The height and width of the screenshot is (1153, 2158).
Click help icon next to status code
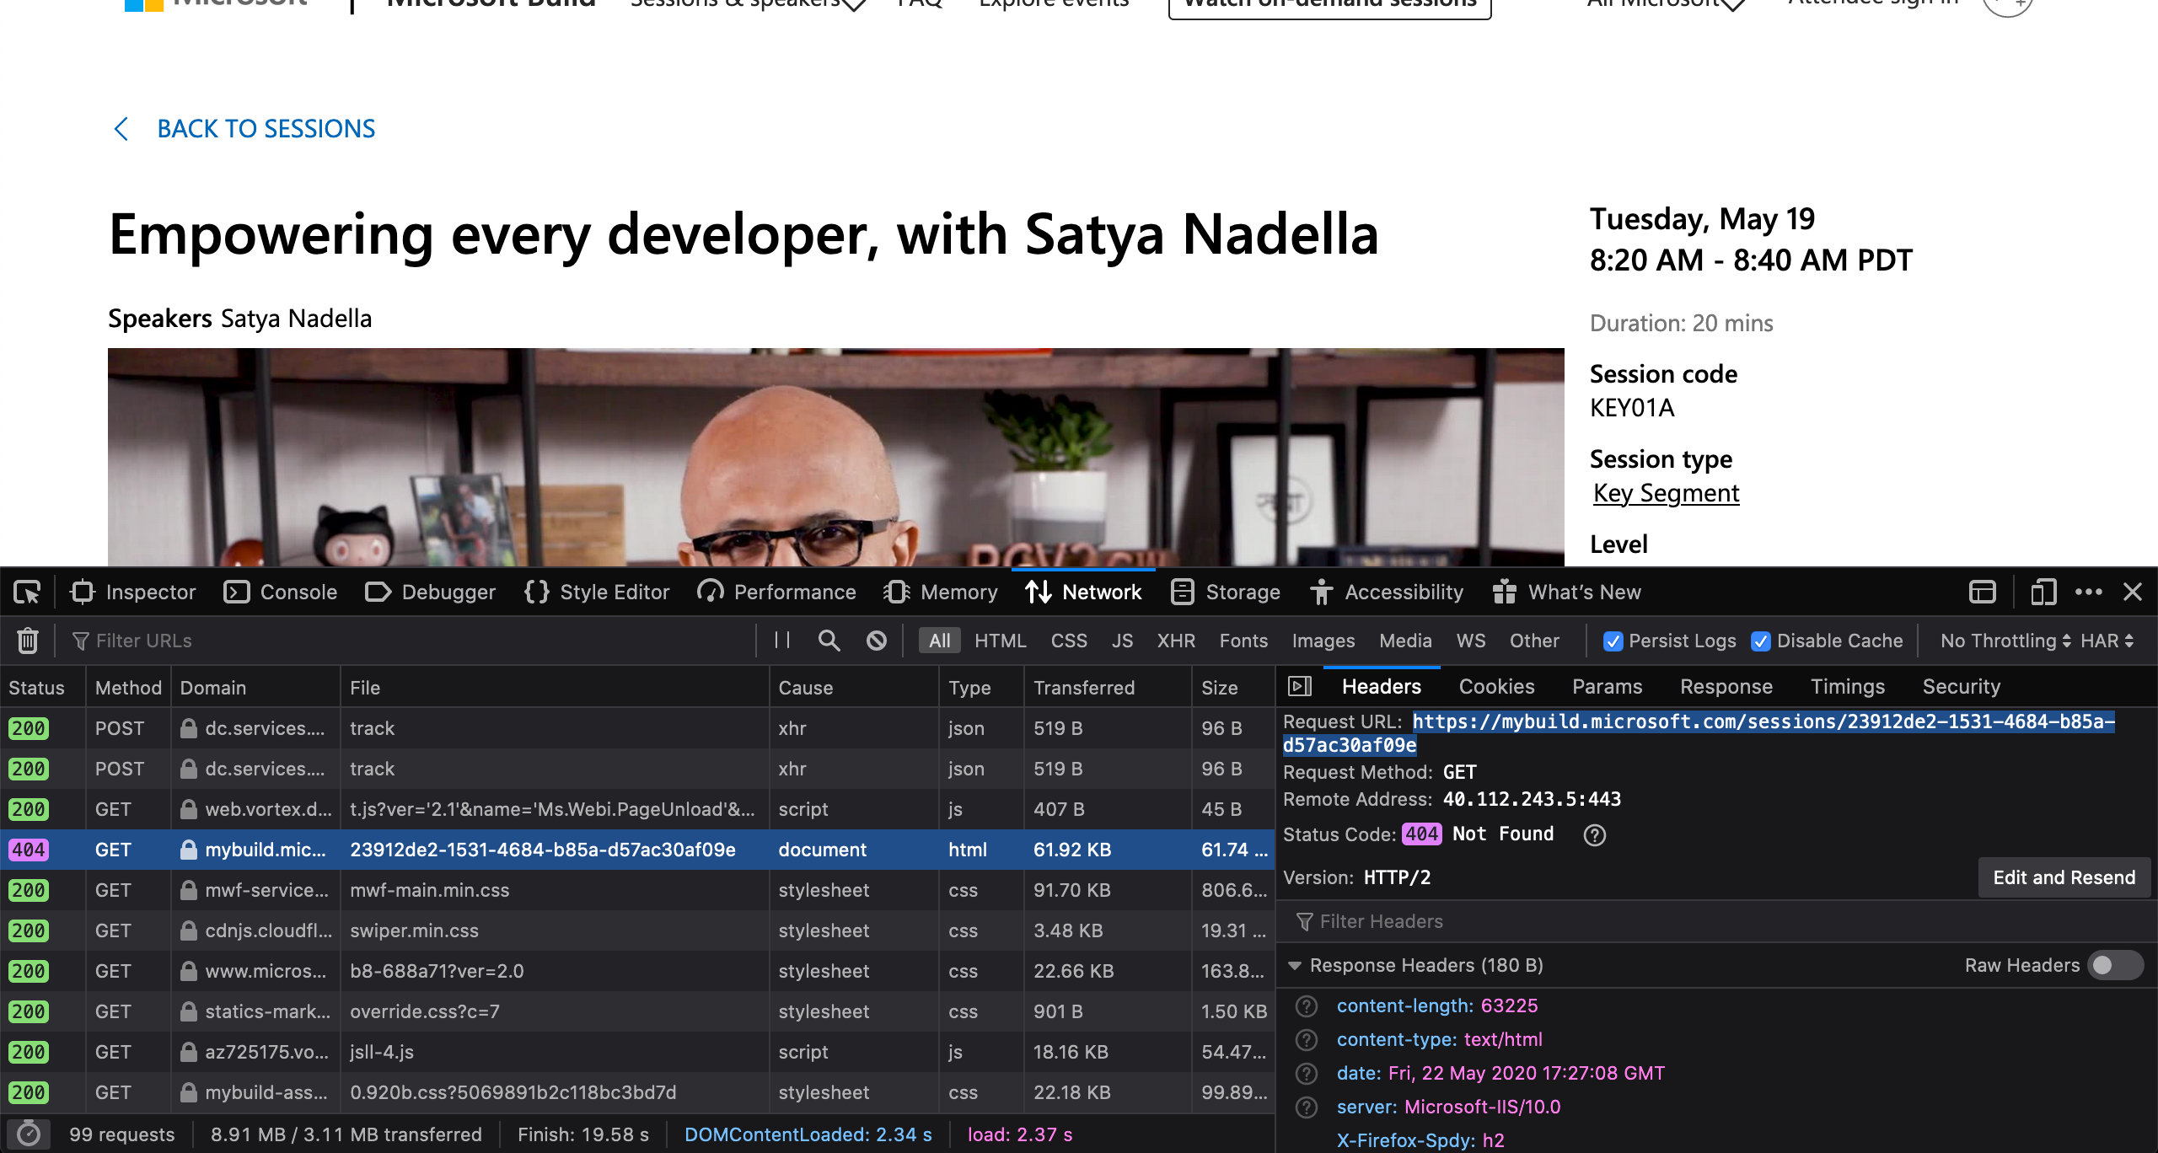coord(1594,834)
